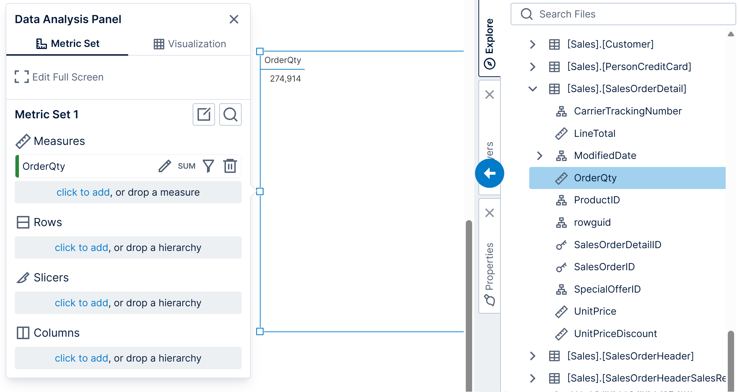The image size is (739, 392).
Task: Click the magnifier icon beside Metric Set 1
Action: click(x=230, y=114)
